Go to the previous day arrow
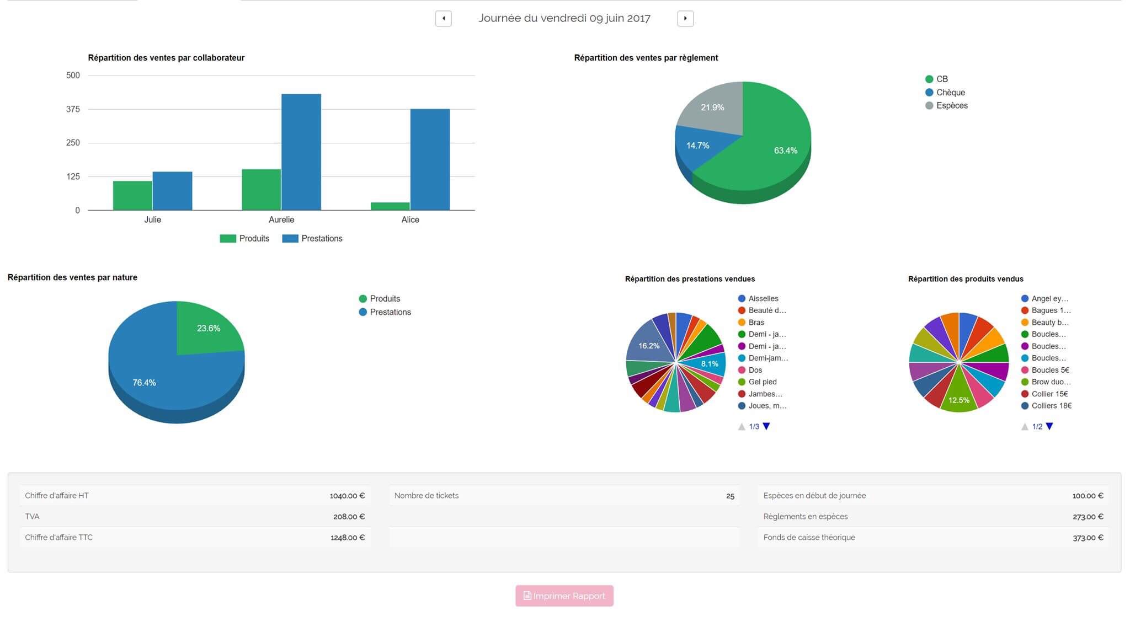Screen dimensions: 1130x617 tap(444, 18)
